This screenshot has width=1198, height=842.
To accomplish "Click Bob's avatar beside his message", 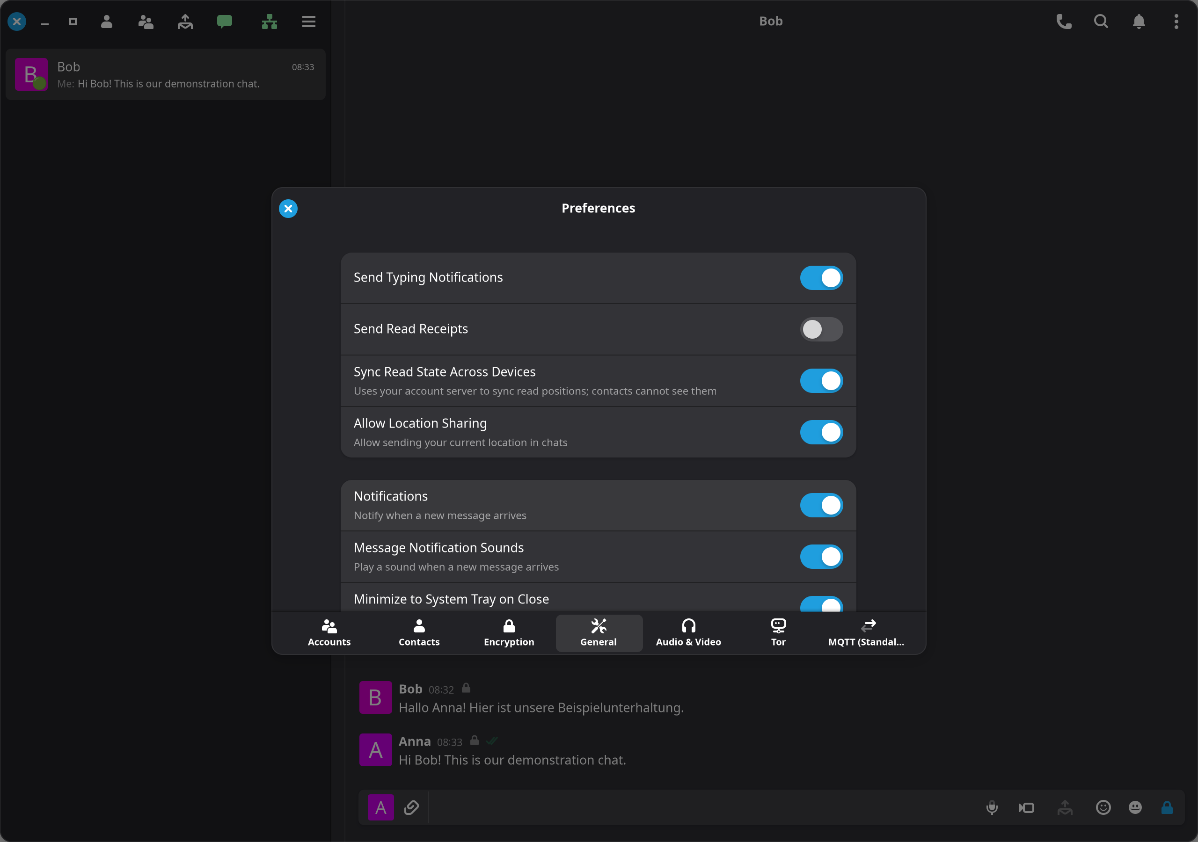I will 376,697.
